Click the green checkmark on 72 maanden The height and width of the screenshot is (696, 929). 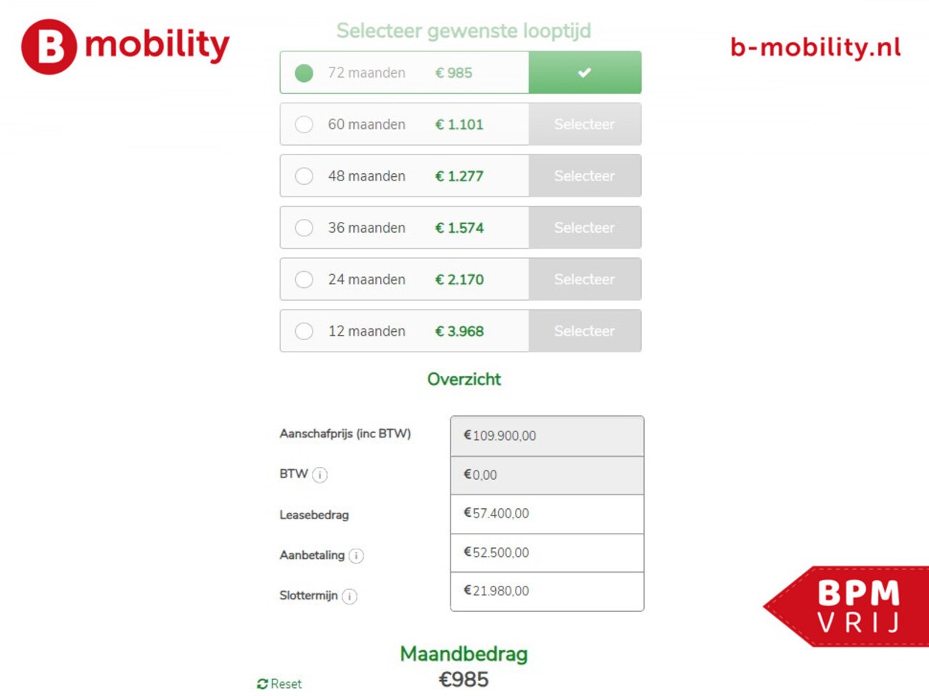585,72
